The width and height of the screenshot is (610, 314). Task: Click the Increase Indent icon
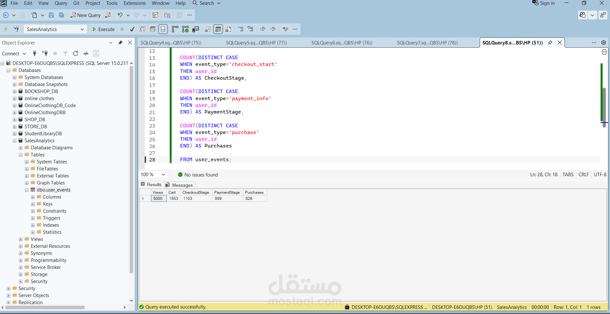[273, 29]
